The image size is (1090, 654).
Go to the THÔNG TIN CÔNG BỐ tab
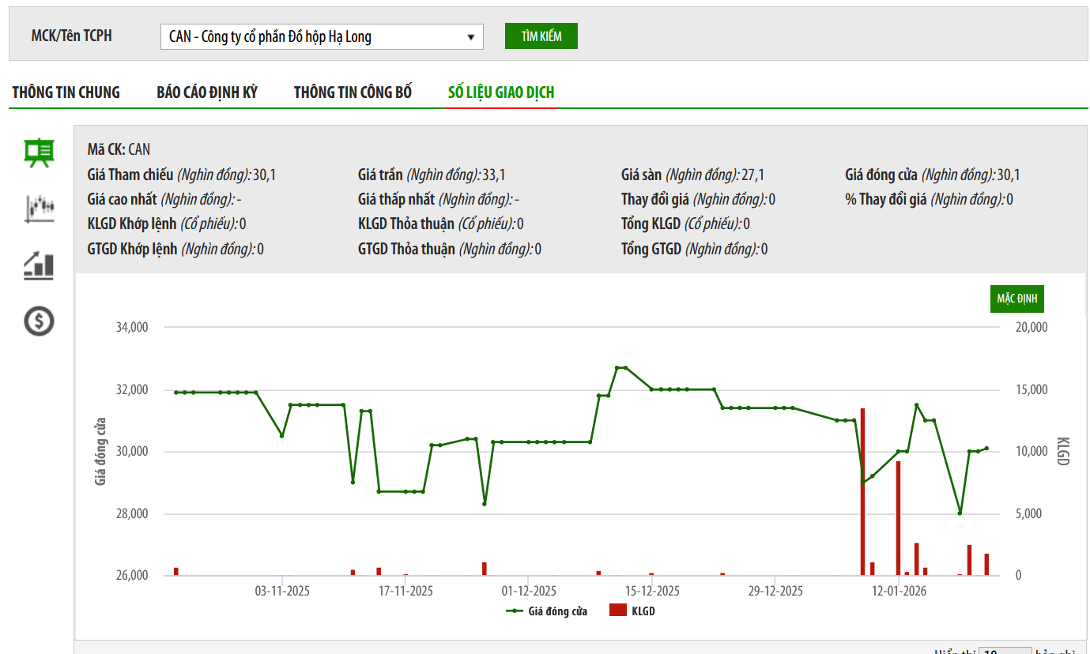point(353,92)
